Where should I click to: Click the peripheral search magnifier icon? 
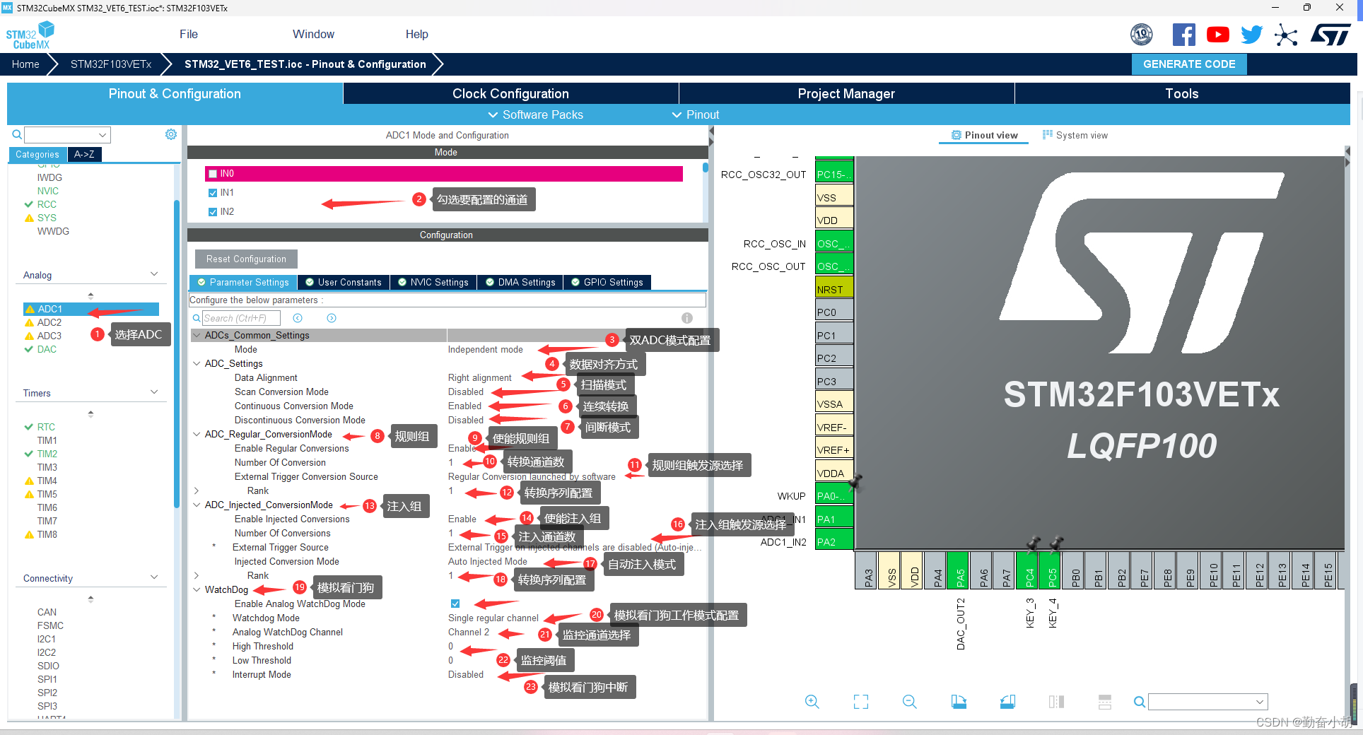click(17, 134)
